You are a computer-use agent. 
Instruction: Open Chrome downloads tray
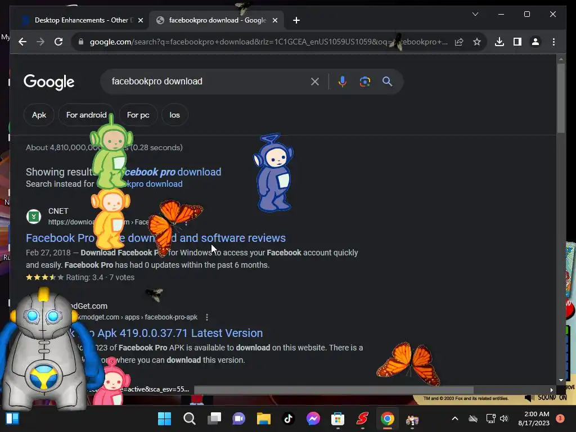click(499, 42)
